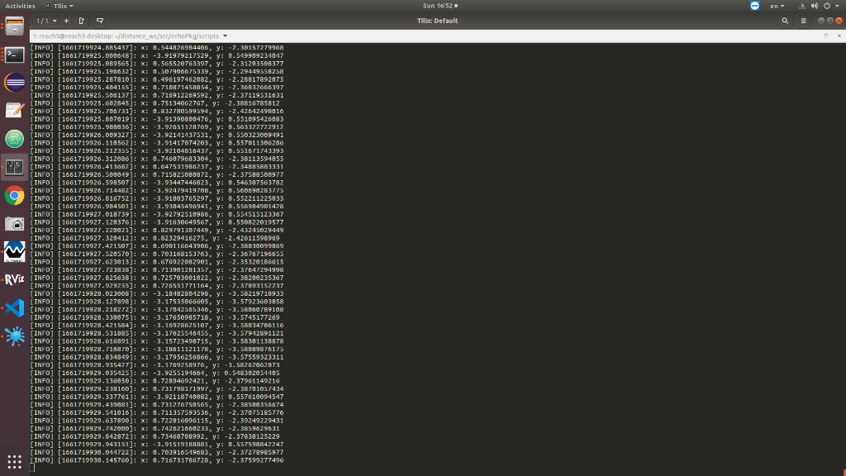Open the clock and calendar panel

click(x=440, y=6)
